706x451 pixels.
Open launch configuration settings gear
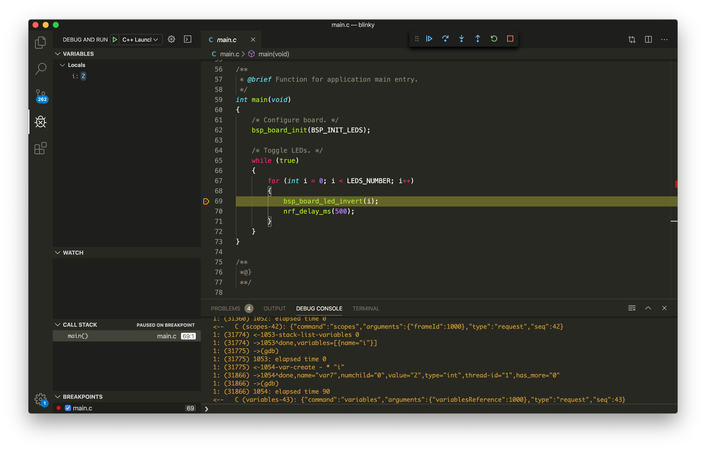(x=171, y=39)
